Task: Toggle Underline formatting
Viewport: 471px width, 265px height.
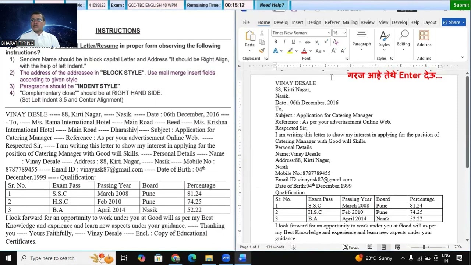Action: pyautogui.click(x=293, y=42)
